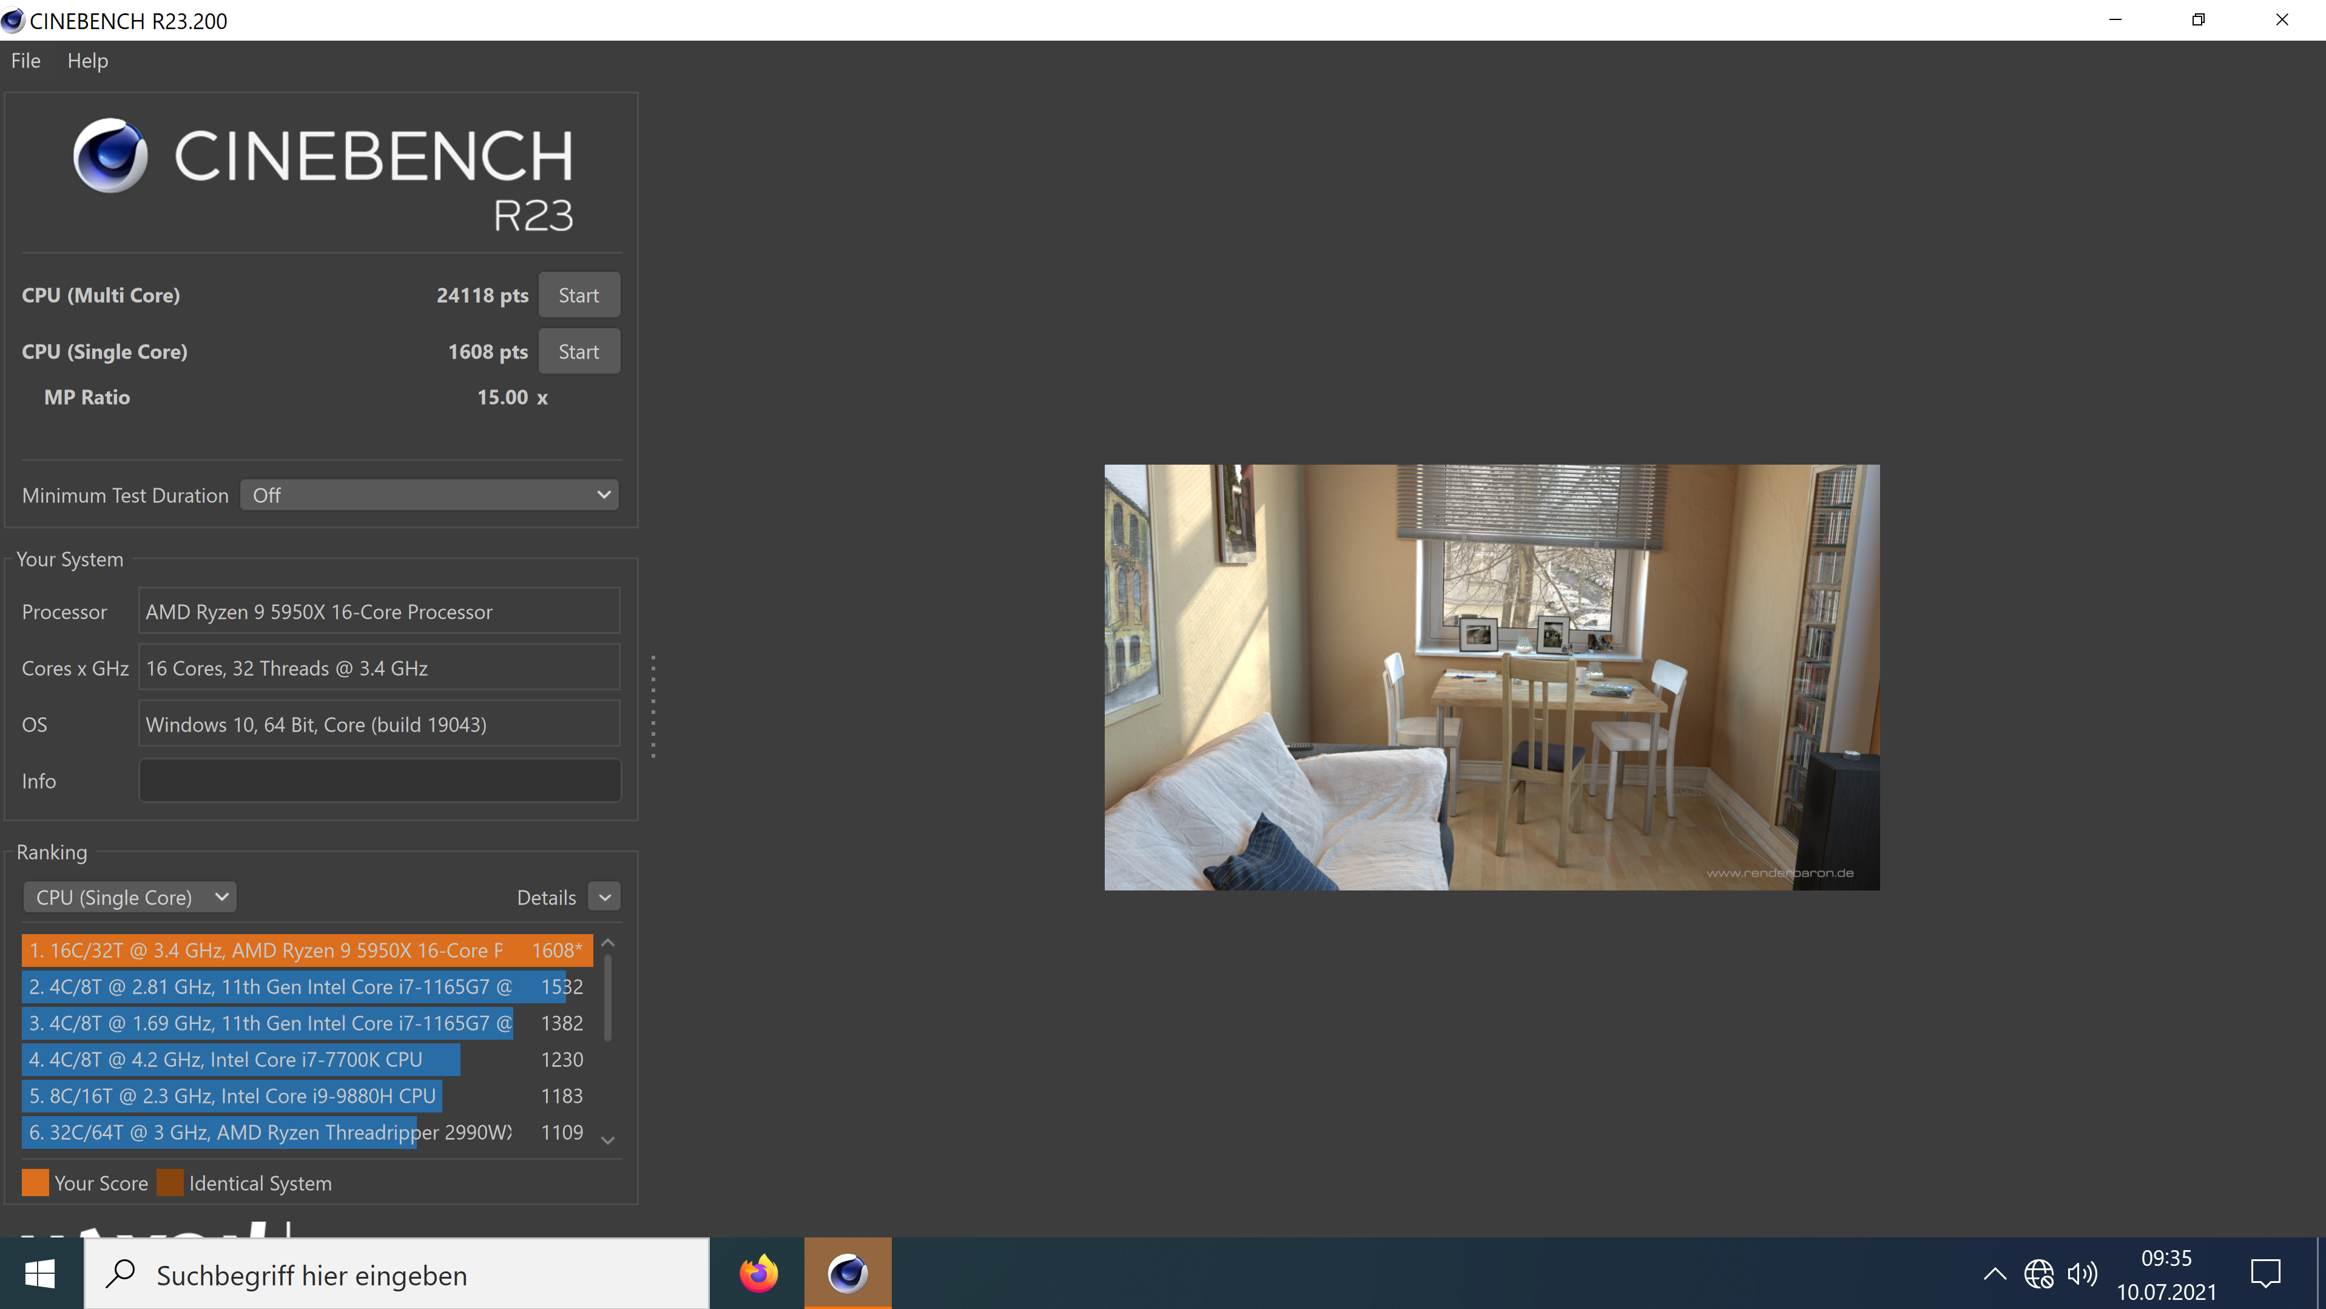This screenshot has width=2326, height=1309.
Task: Open the Help menu
Action: tap(87, 61)
